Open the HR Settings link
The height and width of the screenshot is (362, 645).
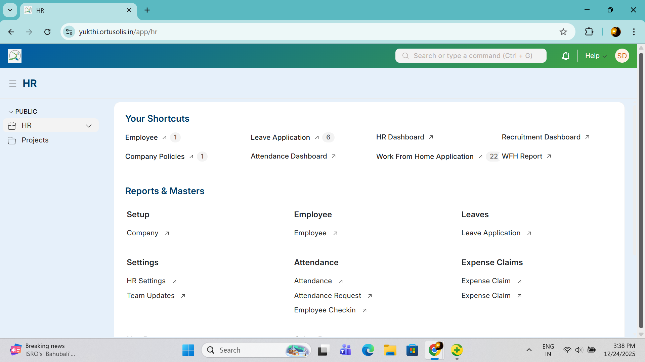click(146, 281)
